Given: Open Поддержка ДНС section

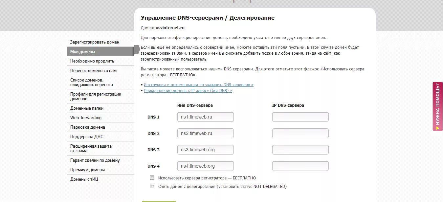Looking at the screenshot, I should (x=87, y=137).
